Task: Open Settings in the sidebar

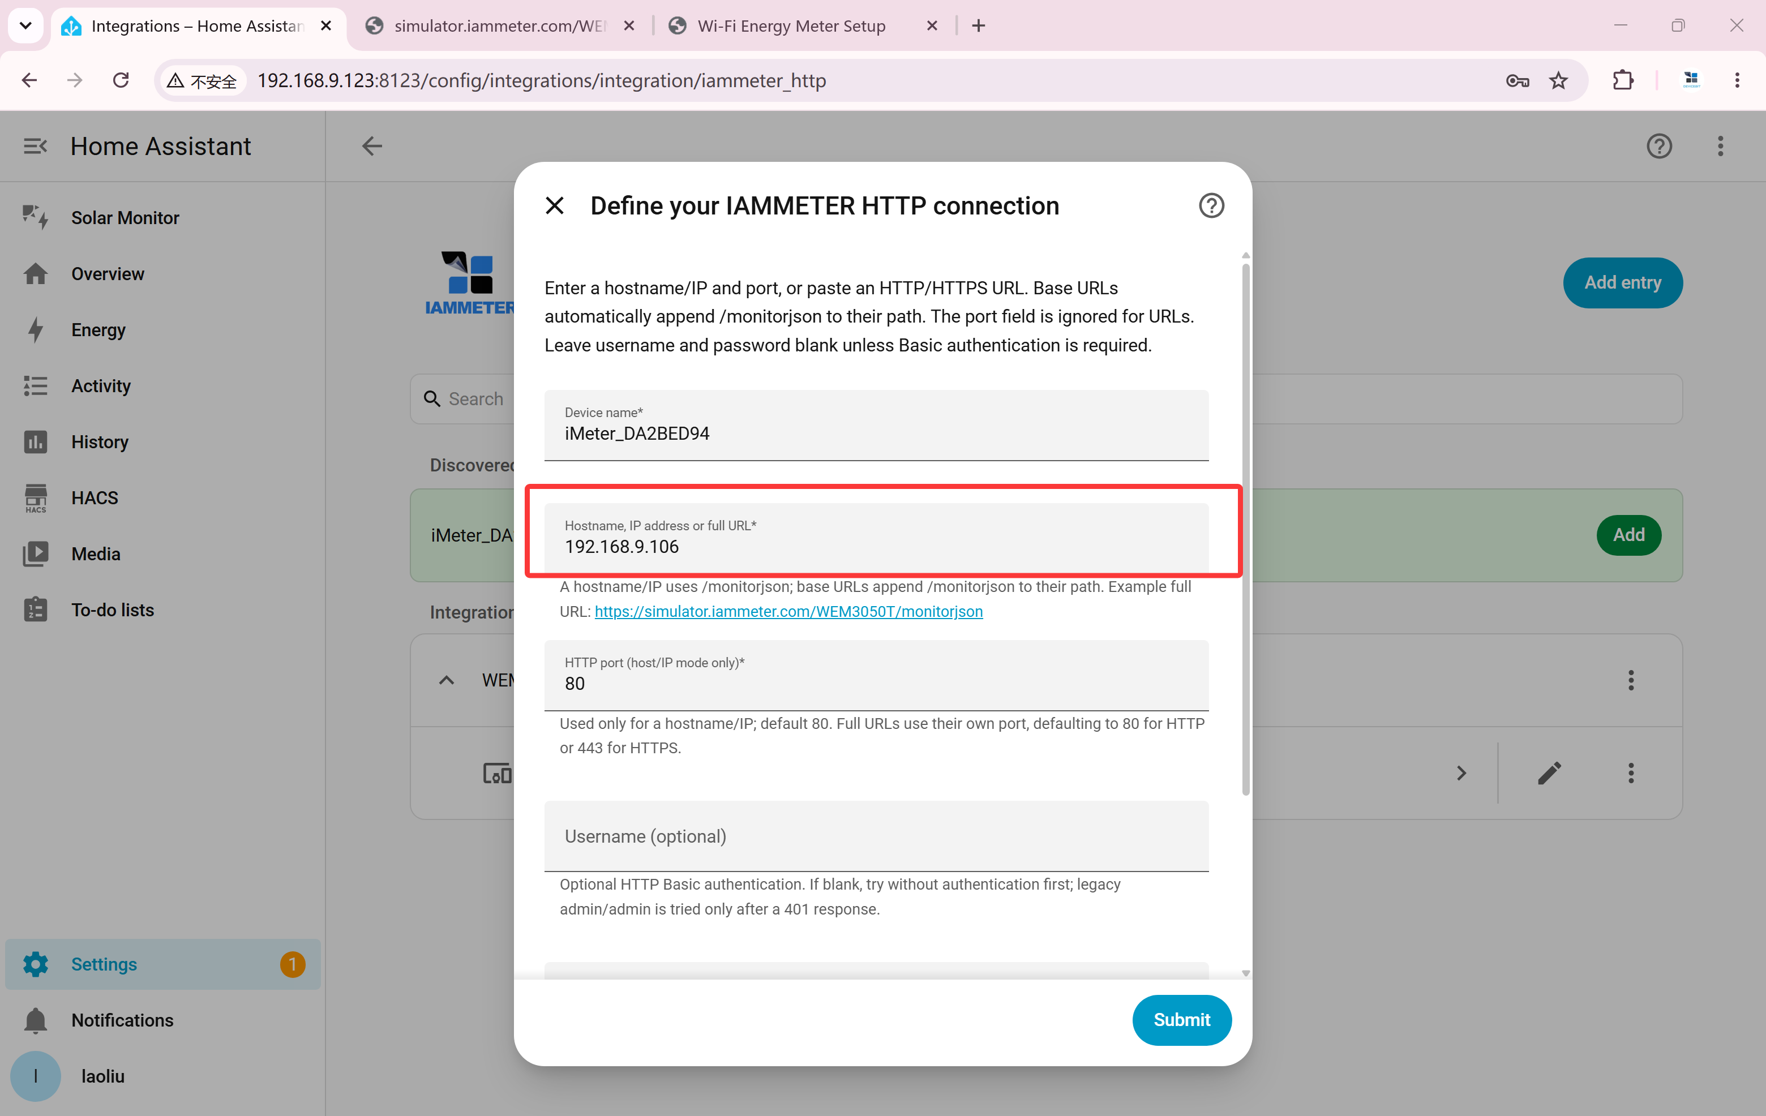Action: [163, 964]
